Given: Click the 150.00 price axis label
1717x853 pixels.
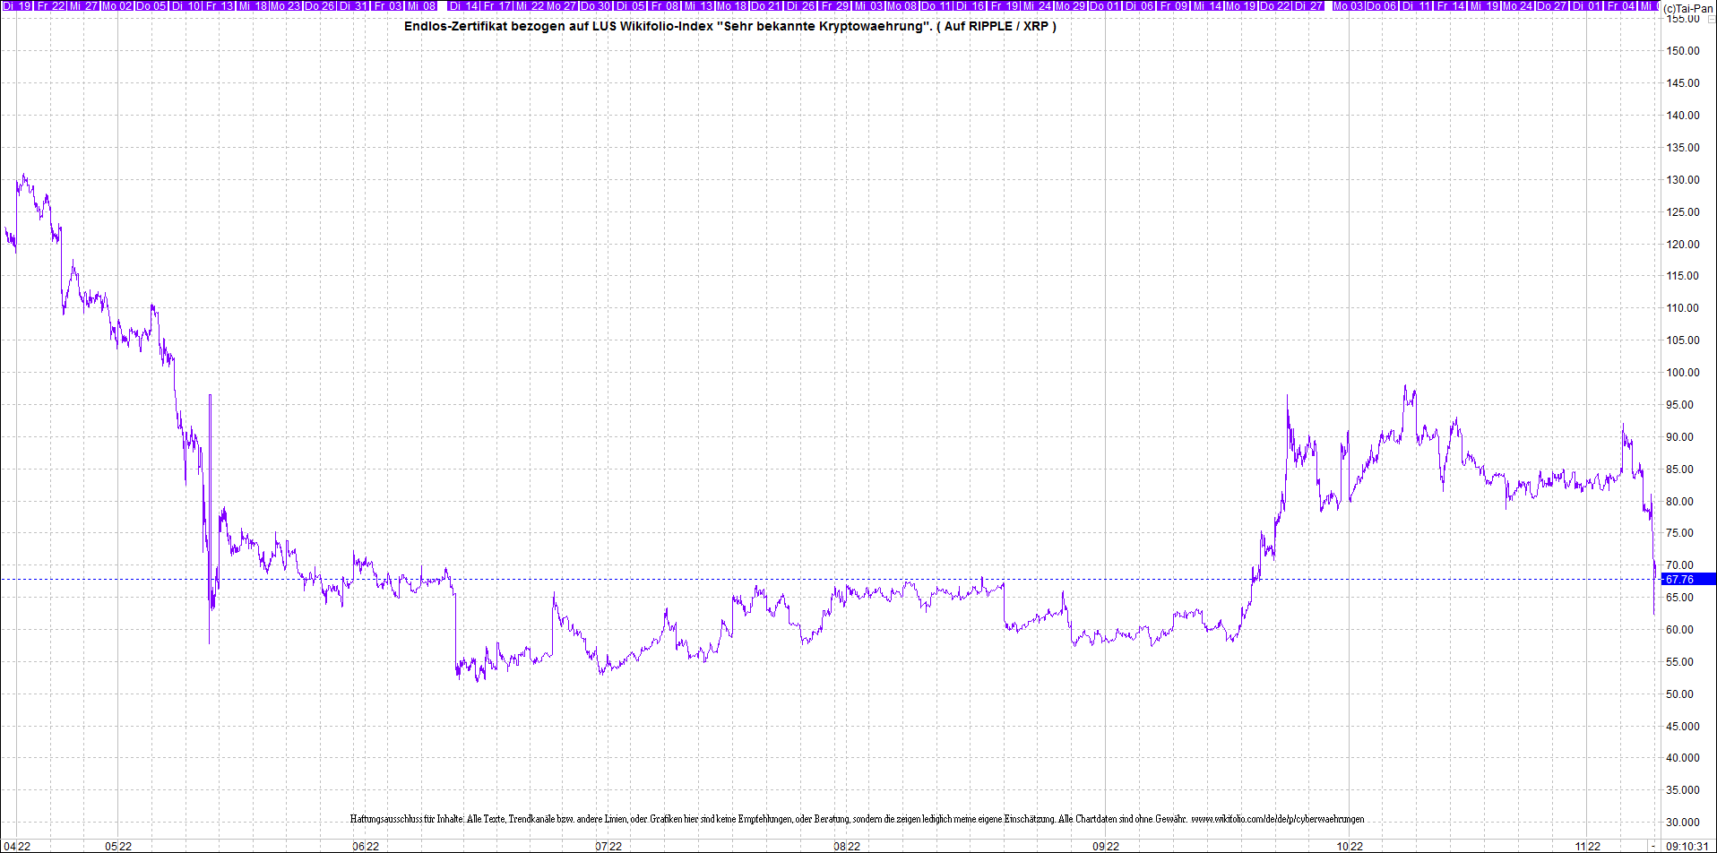Looking at the screenshot, I should [x=1682, y=51].
